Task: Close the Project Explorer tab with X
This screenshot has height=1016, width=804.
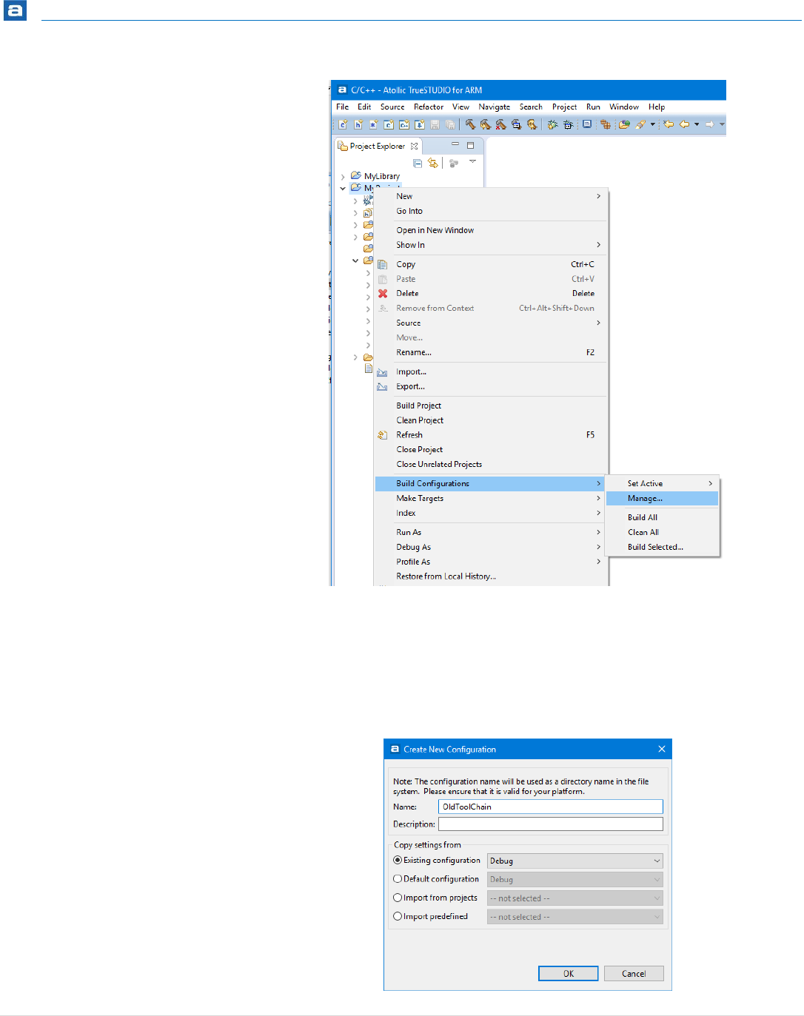Action: point(415,146)
